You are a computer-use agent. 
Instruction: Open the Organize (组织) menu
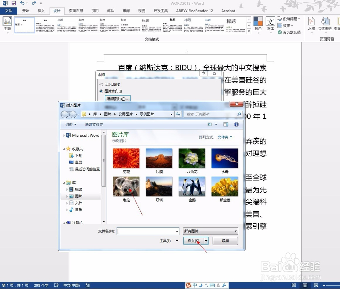pyautogui.click(x=71, y=124)
